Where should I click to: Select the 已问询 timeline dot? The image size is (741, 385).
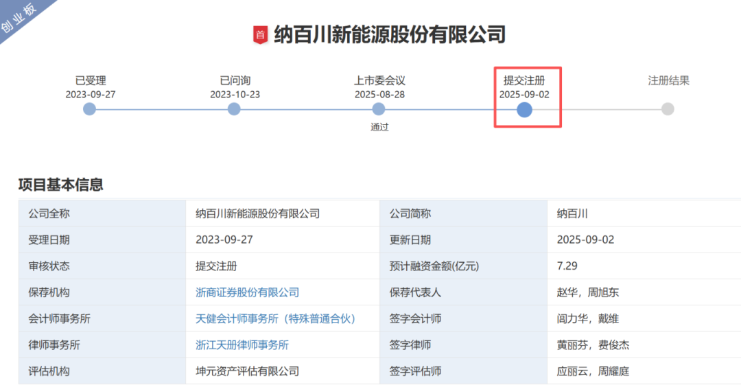click(x=234, y=109)
